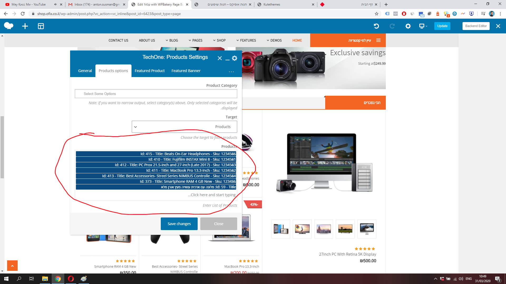Select Beats On-Ear Headphones product entry
Image resolution: width=506 pixels, height=284 pixels.
[156, 154]
